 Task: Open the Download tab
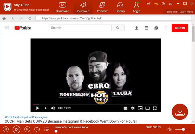[x=62, y=8]
